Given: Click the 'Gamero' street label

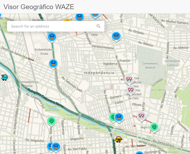Looking at the screenshot, I should click(x=116, y=97).
